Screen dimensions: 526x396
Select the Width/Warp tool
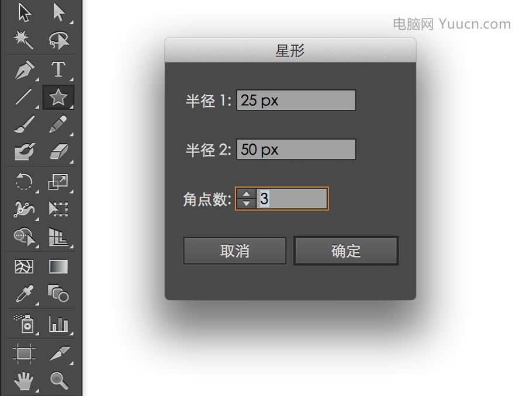click(x=24, y=209)
